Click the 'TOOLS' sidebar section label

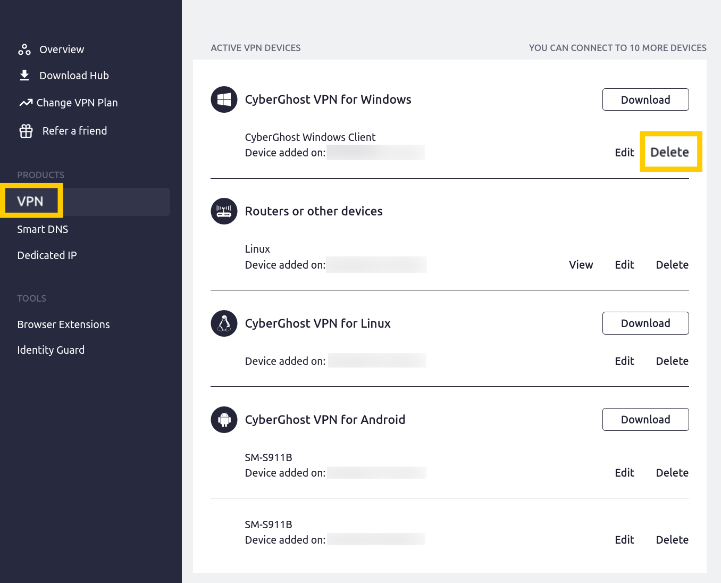click(x=31, y=298)
